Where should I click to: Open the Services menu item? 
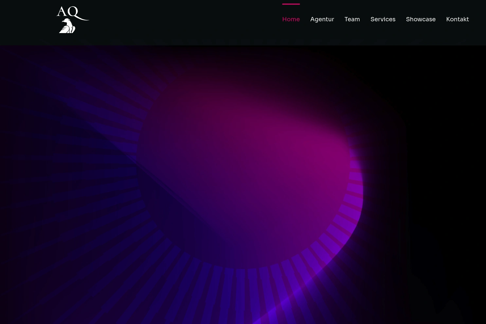click(x=383, y=19)
